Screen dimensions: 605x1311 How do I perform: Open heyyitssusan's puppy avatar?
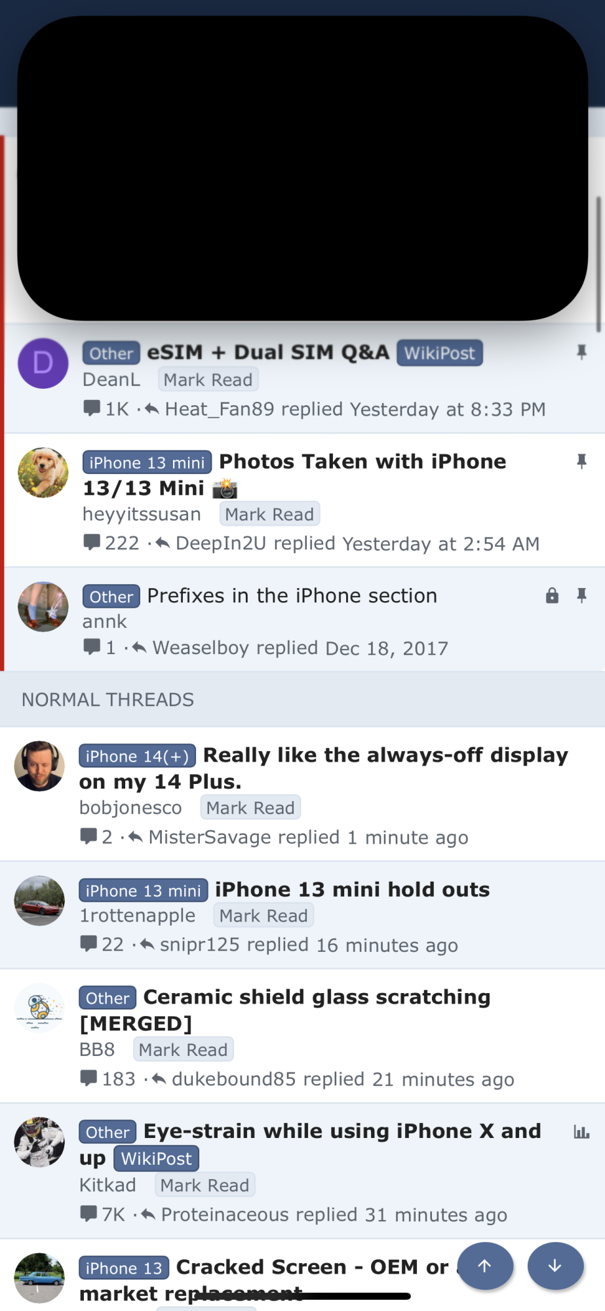[43, 473]
